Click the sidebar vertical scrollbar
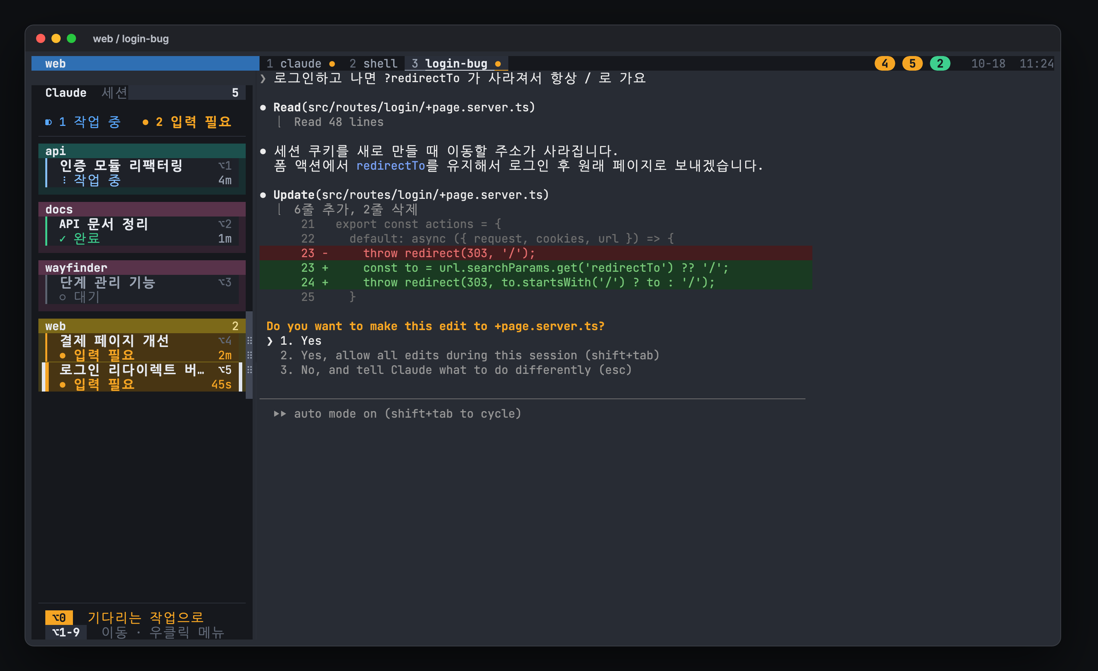 click(249, 355)
